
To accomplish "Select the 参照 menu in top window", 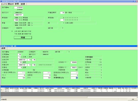I will pyautogui.click(x=17, y=4).
